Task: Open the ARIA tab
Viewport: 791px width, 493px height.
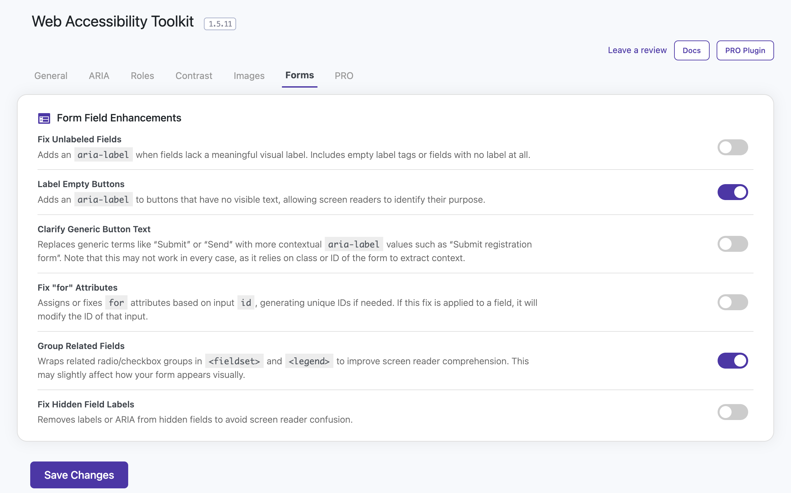Action: [x=99, y=76]
